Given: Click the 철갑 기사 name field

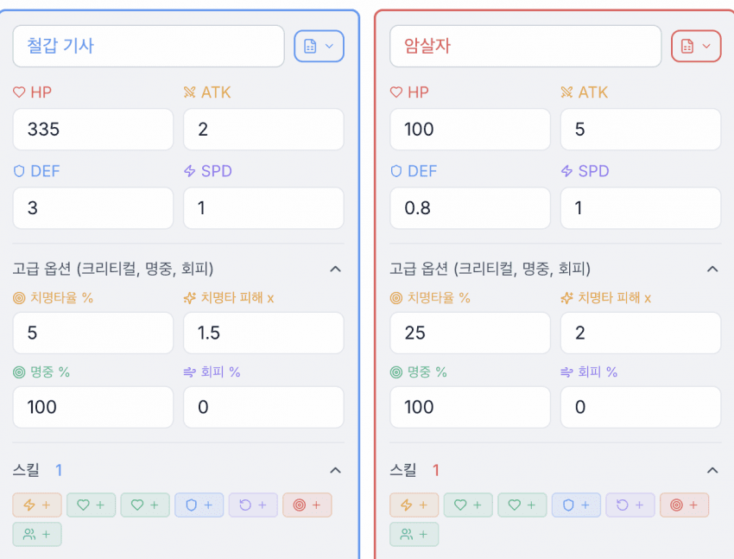Looking at the screenshot, I should point(148,47).
